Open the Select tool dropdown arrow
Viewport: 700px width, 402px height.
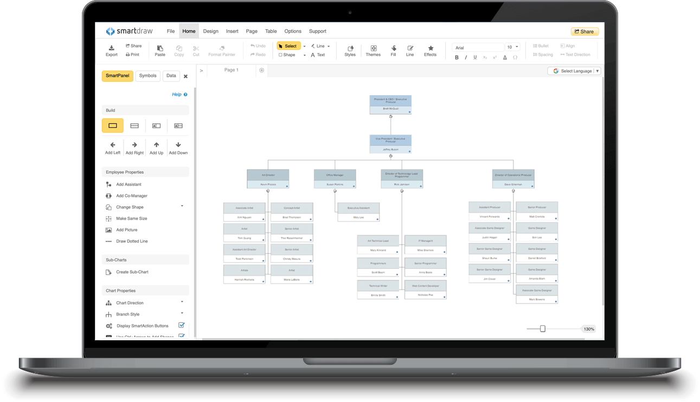304,47
